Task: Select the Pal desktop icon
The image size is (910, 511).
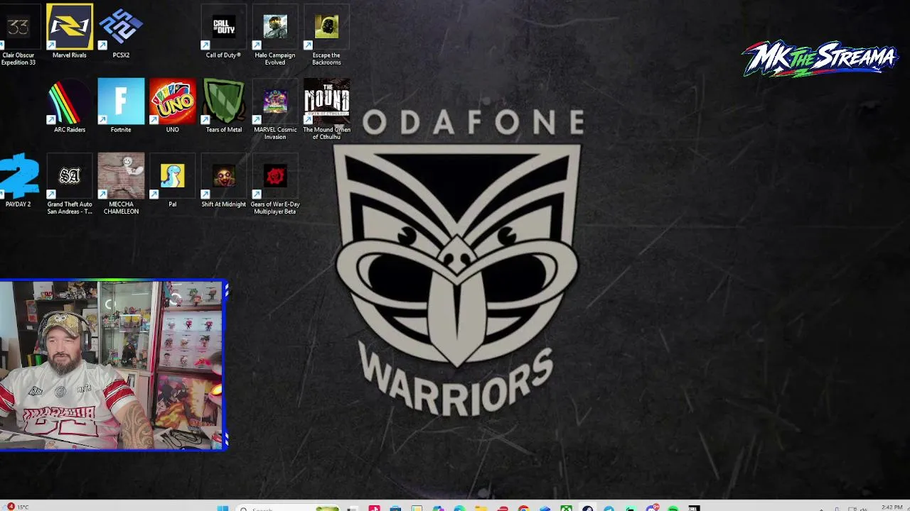Action: [x=172, y=181]
